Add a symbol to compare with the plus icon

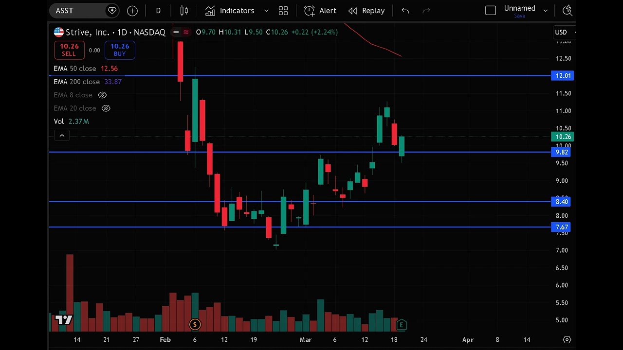point(132,10)
